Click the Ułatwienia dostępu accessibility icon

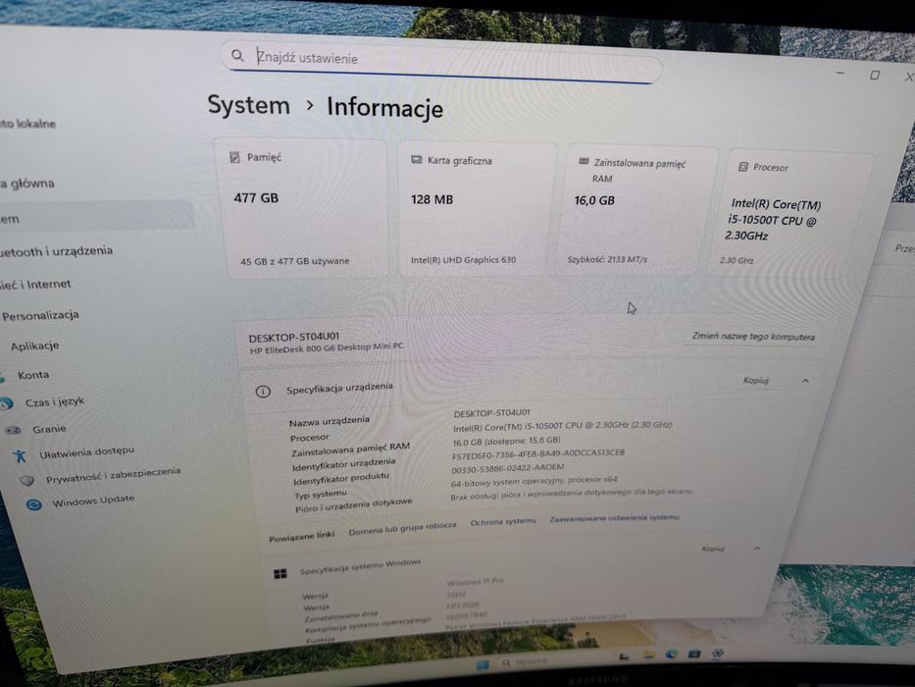21,455
